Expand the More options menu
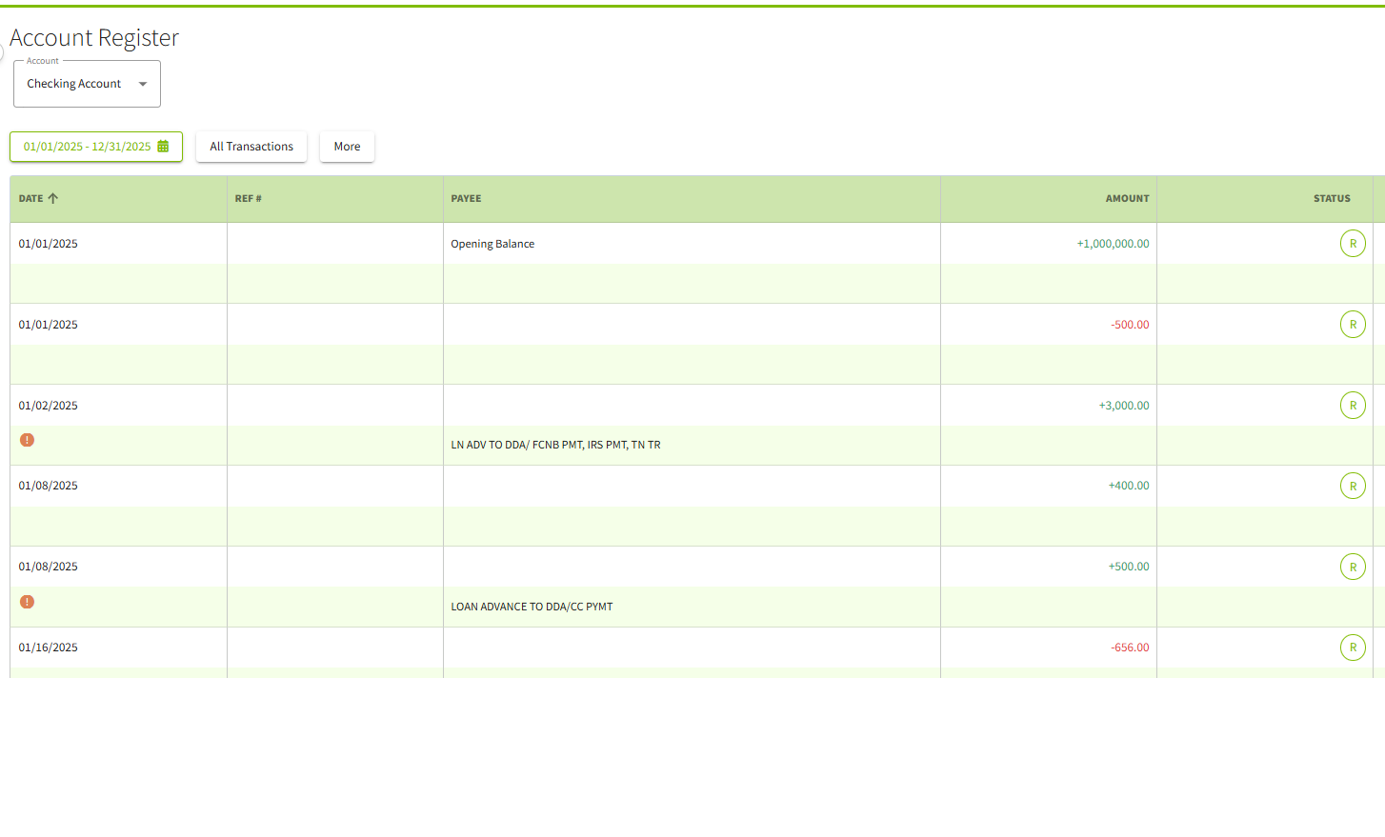Viewport: 1385px width, 837px height. pos(347,147)
